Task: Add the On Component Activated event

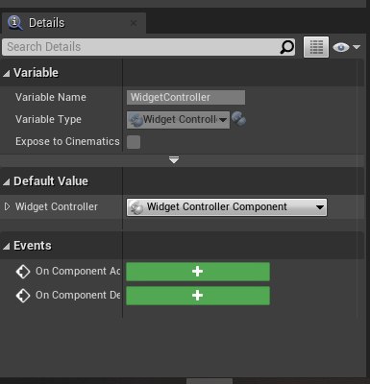Action: pos(198,272)
